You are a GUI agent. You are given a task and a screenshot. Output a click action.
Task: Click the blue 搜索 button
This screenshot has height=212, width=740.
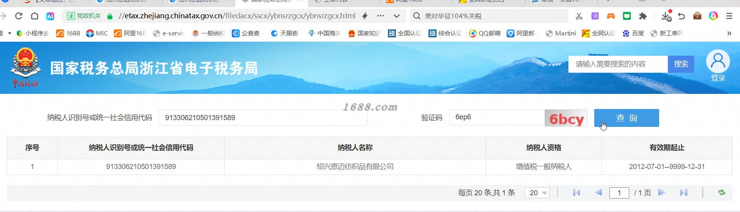(681, 64)
